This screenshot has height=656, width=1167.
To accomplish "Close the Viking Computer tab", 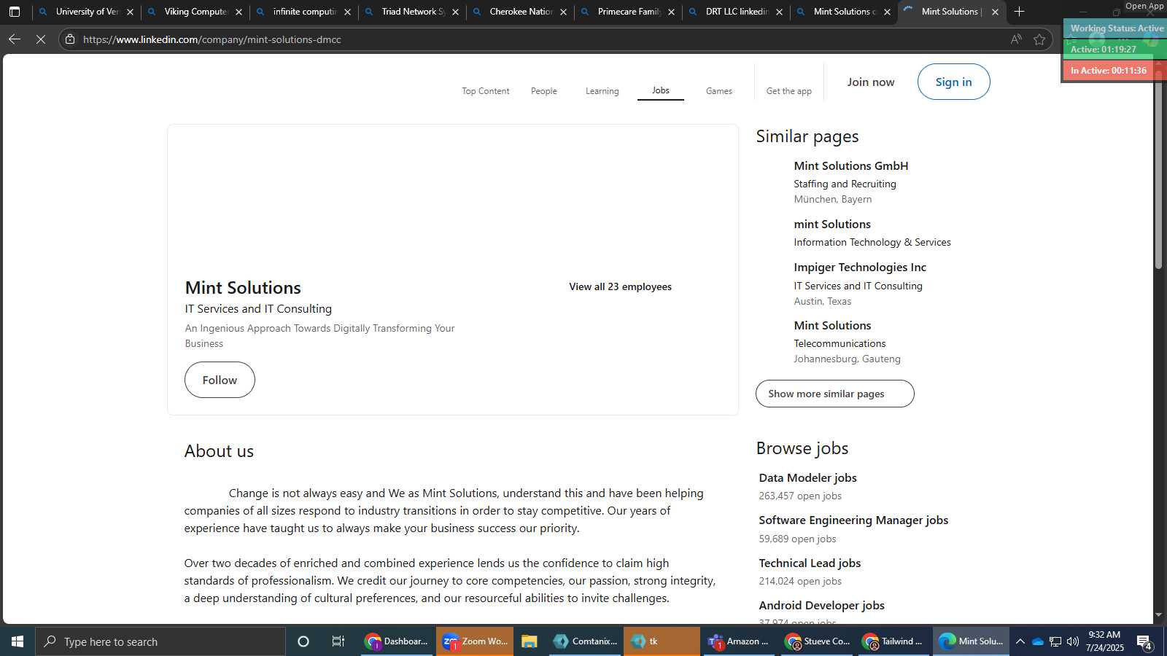I will pyautogui.click(x=239, y=12).
